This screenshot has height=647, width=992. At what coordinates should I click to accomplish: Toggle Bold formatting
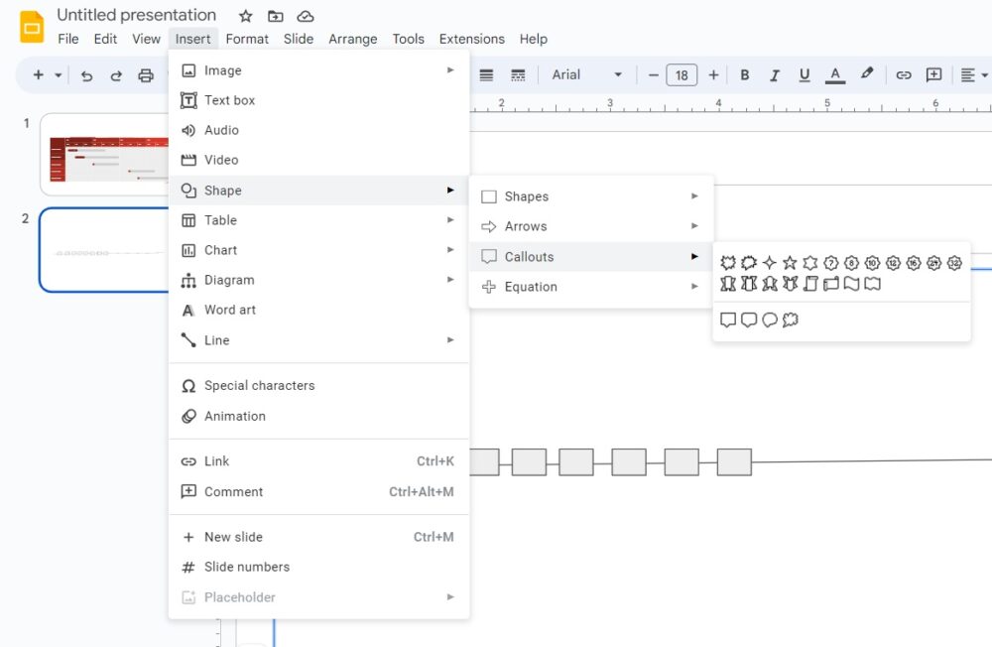click(x=745, y=74)
